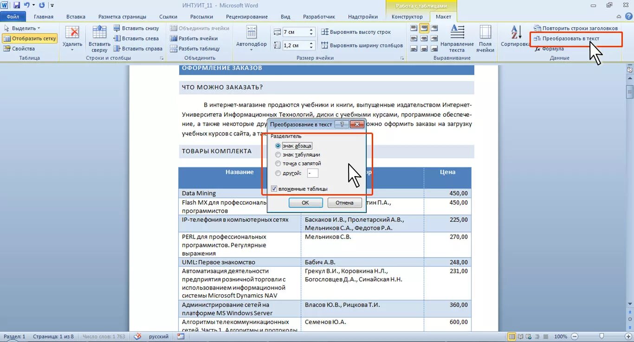This screenshot has width=634, height=342.
Task: Click dialog help question button
Action: click(342, 124)
